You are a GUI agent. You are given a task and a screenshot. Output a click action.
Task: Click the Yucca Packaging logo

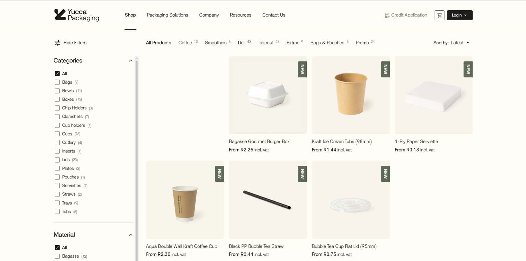(77, 15)
